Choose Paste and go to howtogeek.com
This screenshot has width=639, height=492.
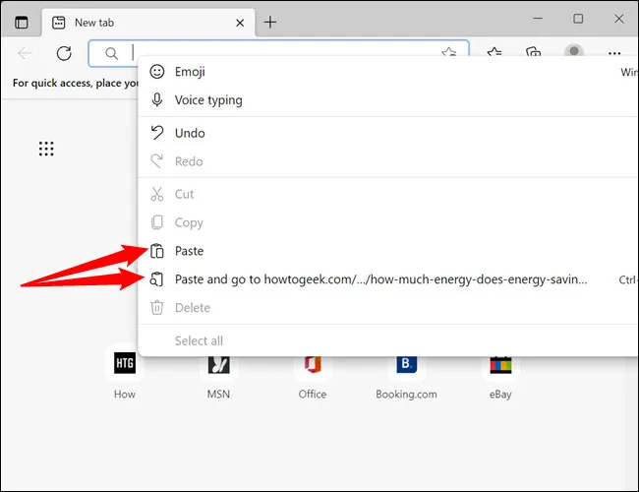[379, 279]
